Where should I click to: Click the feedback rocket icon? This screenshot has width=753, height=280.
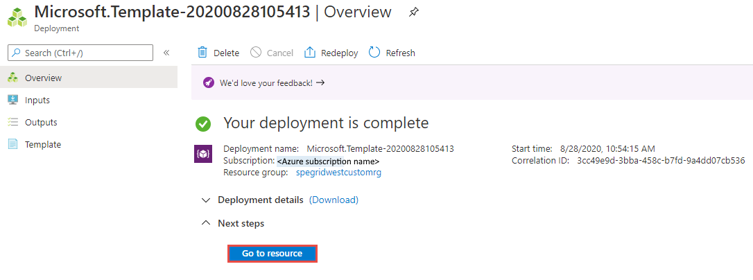coord(209,82)
